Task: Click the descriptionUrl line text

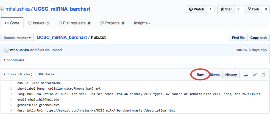Action: point(96,110)
